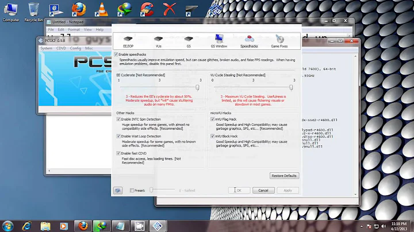Switch to screen recorder taskbar icon
Image resolution: width=414 pixels, height=232 pixels.
point(139,226)
